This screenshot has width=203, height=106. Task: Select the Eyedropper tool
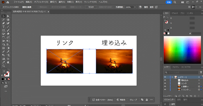pyautogui.click(x=8, y=52)
